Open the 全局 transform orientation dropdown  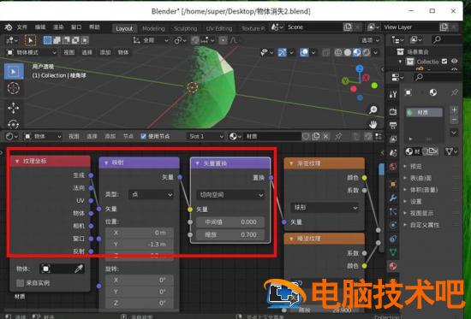pos(151,40)
